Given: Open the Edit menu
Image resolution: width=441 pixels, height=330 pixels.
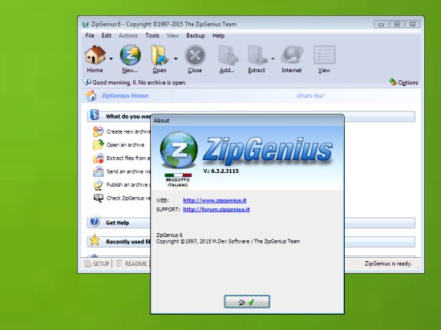Looking at the screenshot, I should coord(107,36).
